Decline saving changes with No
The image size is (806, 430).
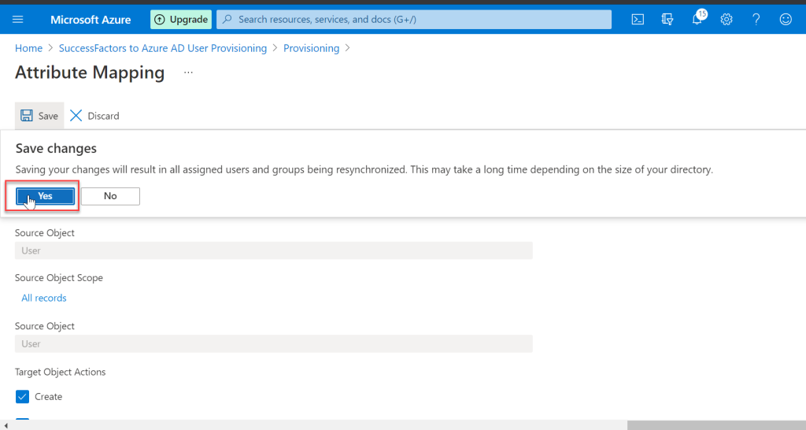110,196
